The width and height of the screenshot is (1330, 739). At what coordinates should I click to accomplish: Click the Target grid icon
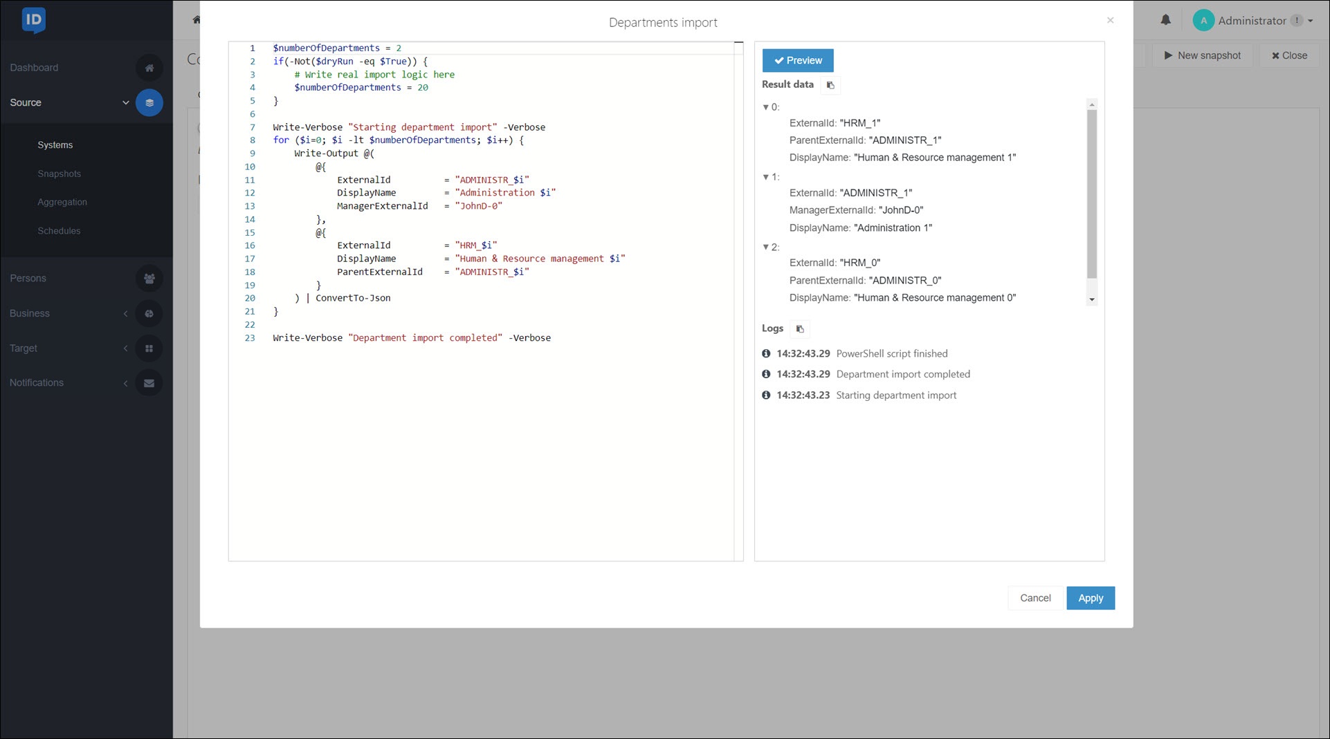coord(149,348)
